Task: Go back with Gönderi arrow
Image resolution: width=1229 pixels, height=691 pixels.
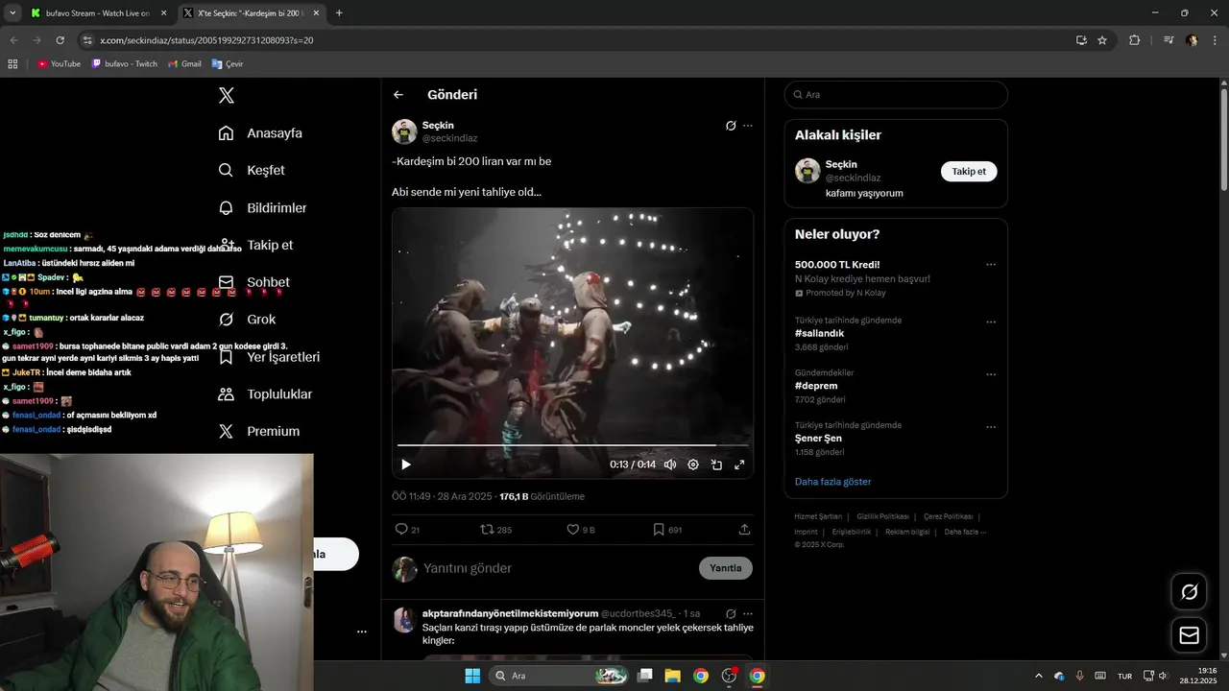Action: [x=398, y=95]
